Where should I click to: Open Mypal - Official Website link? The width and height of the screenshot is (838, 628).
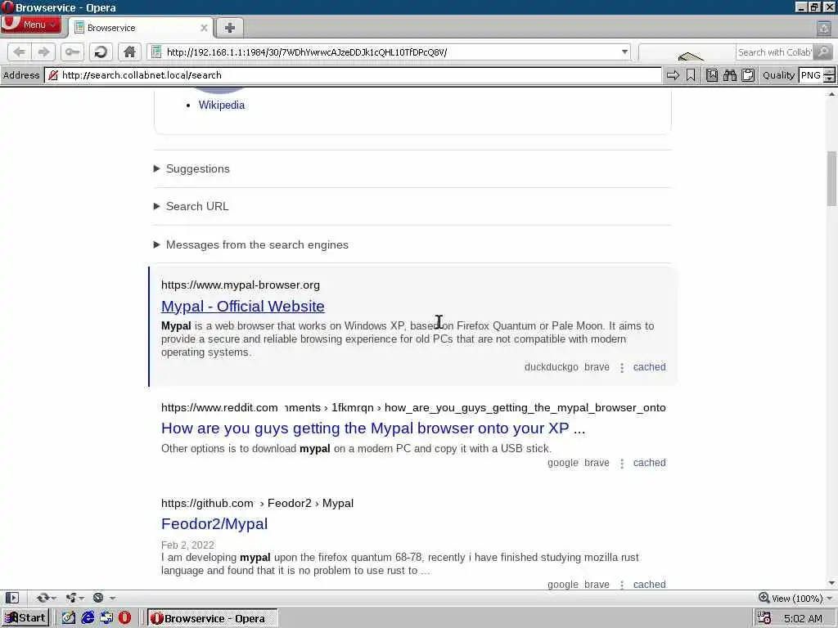tap(242, 306)
